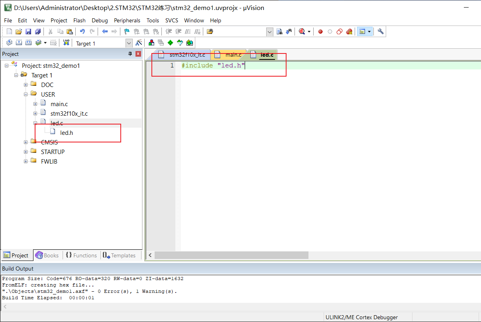Pin the Project panel
Viewport: 481px width, 322px height.
130,54
